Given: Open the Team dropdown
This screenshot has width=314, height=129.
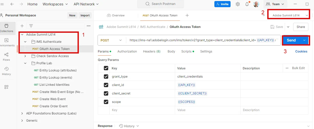Looking at the screenshot, I should pyautogui.click(x=275, y=4).
